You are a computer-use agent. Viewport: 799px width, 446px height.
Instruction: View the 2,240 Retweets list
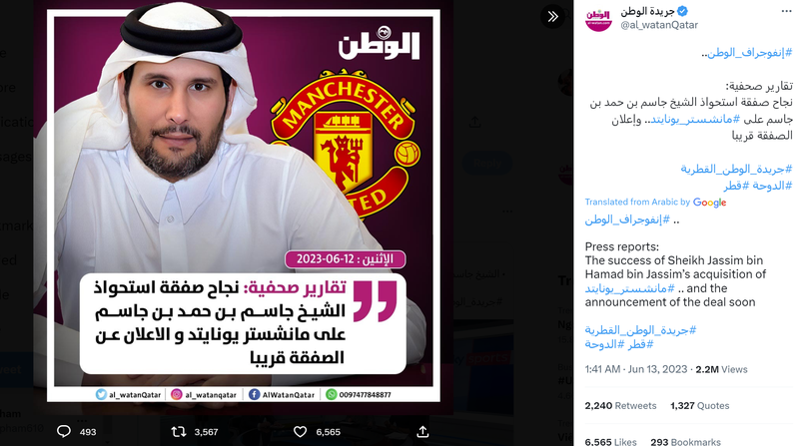point(620,406)
